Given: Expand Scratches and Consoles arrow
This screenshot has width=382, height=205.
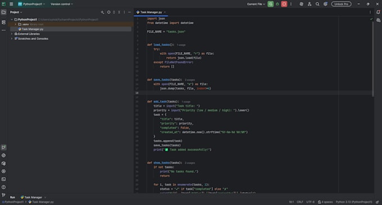Looking at the screenshot, I should pyautogui.click(x=12, y=39).
